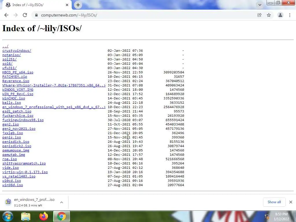
Task: Click the date 26-Nov-2021 22:59
Action: [125, 72]
